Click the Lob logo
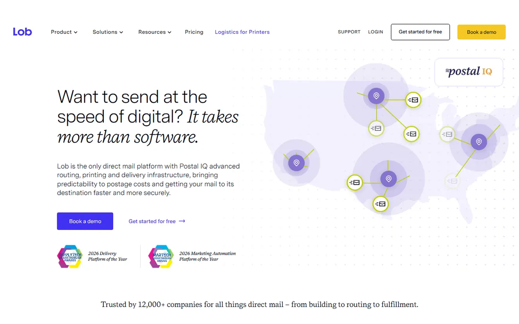This screenshot has height=324, width=519. click(x=22, y=32)
